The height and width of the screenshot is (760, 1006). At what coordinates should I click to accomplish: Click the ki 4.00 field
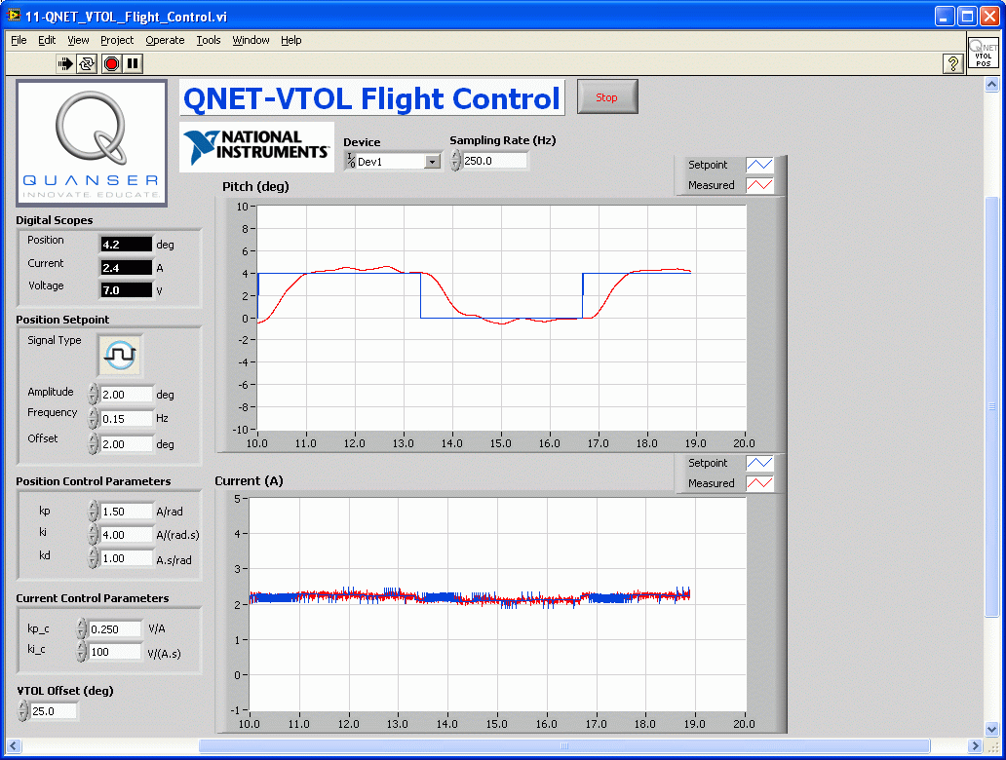coord(127,535)
